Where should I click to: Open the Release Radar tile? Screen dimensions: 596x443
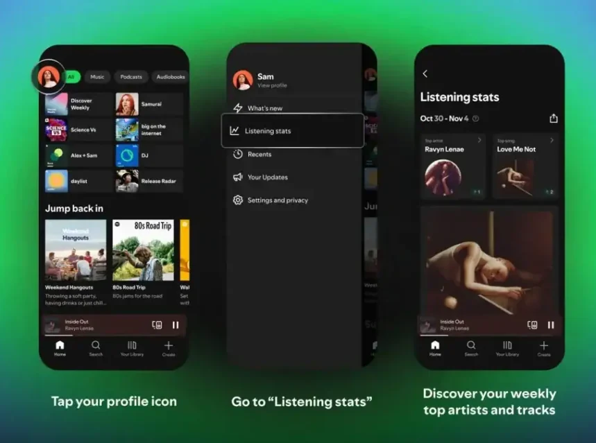pos(149,181)
